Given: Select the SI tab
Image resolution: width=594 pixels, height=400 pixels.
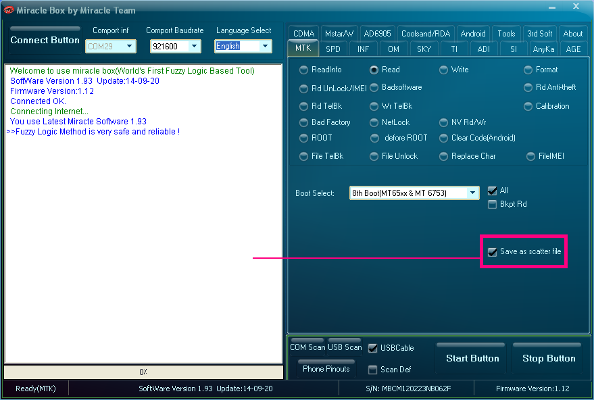Looking at the screenshot, I should pos(514,49).
